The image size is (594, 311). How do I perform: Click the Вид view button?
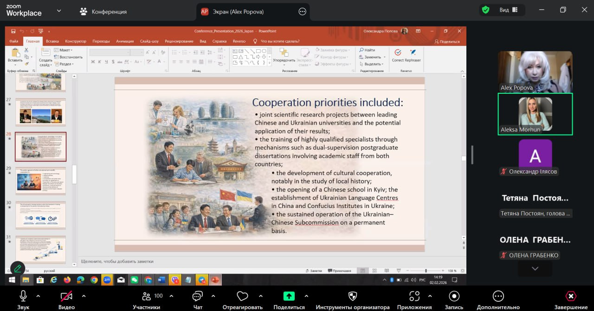(508, 10)
